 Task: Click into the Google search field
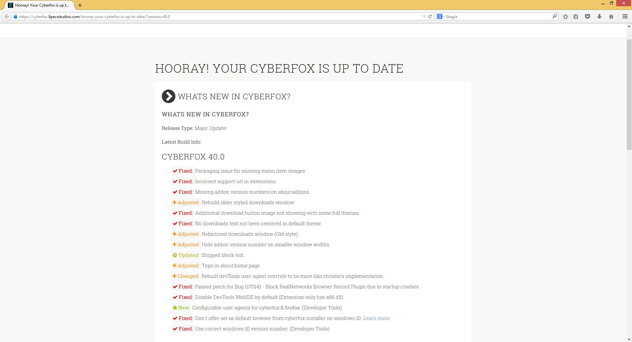coord(498,16)
